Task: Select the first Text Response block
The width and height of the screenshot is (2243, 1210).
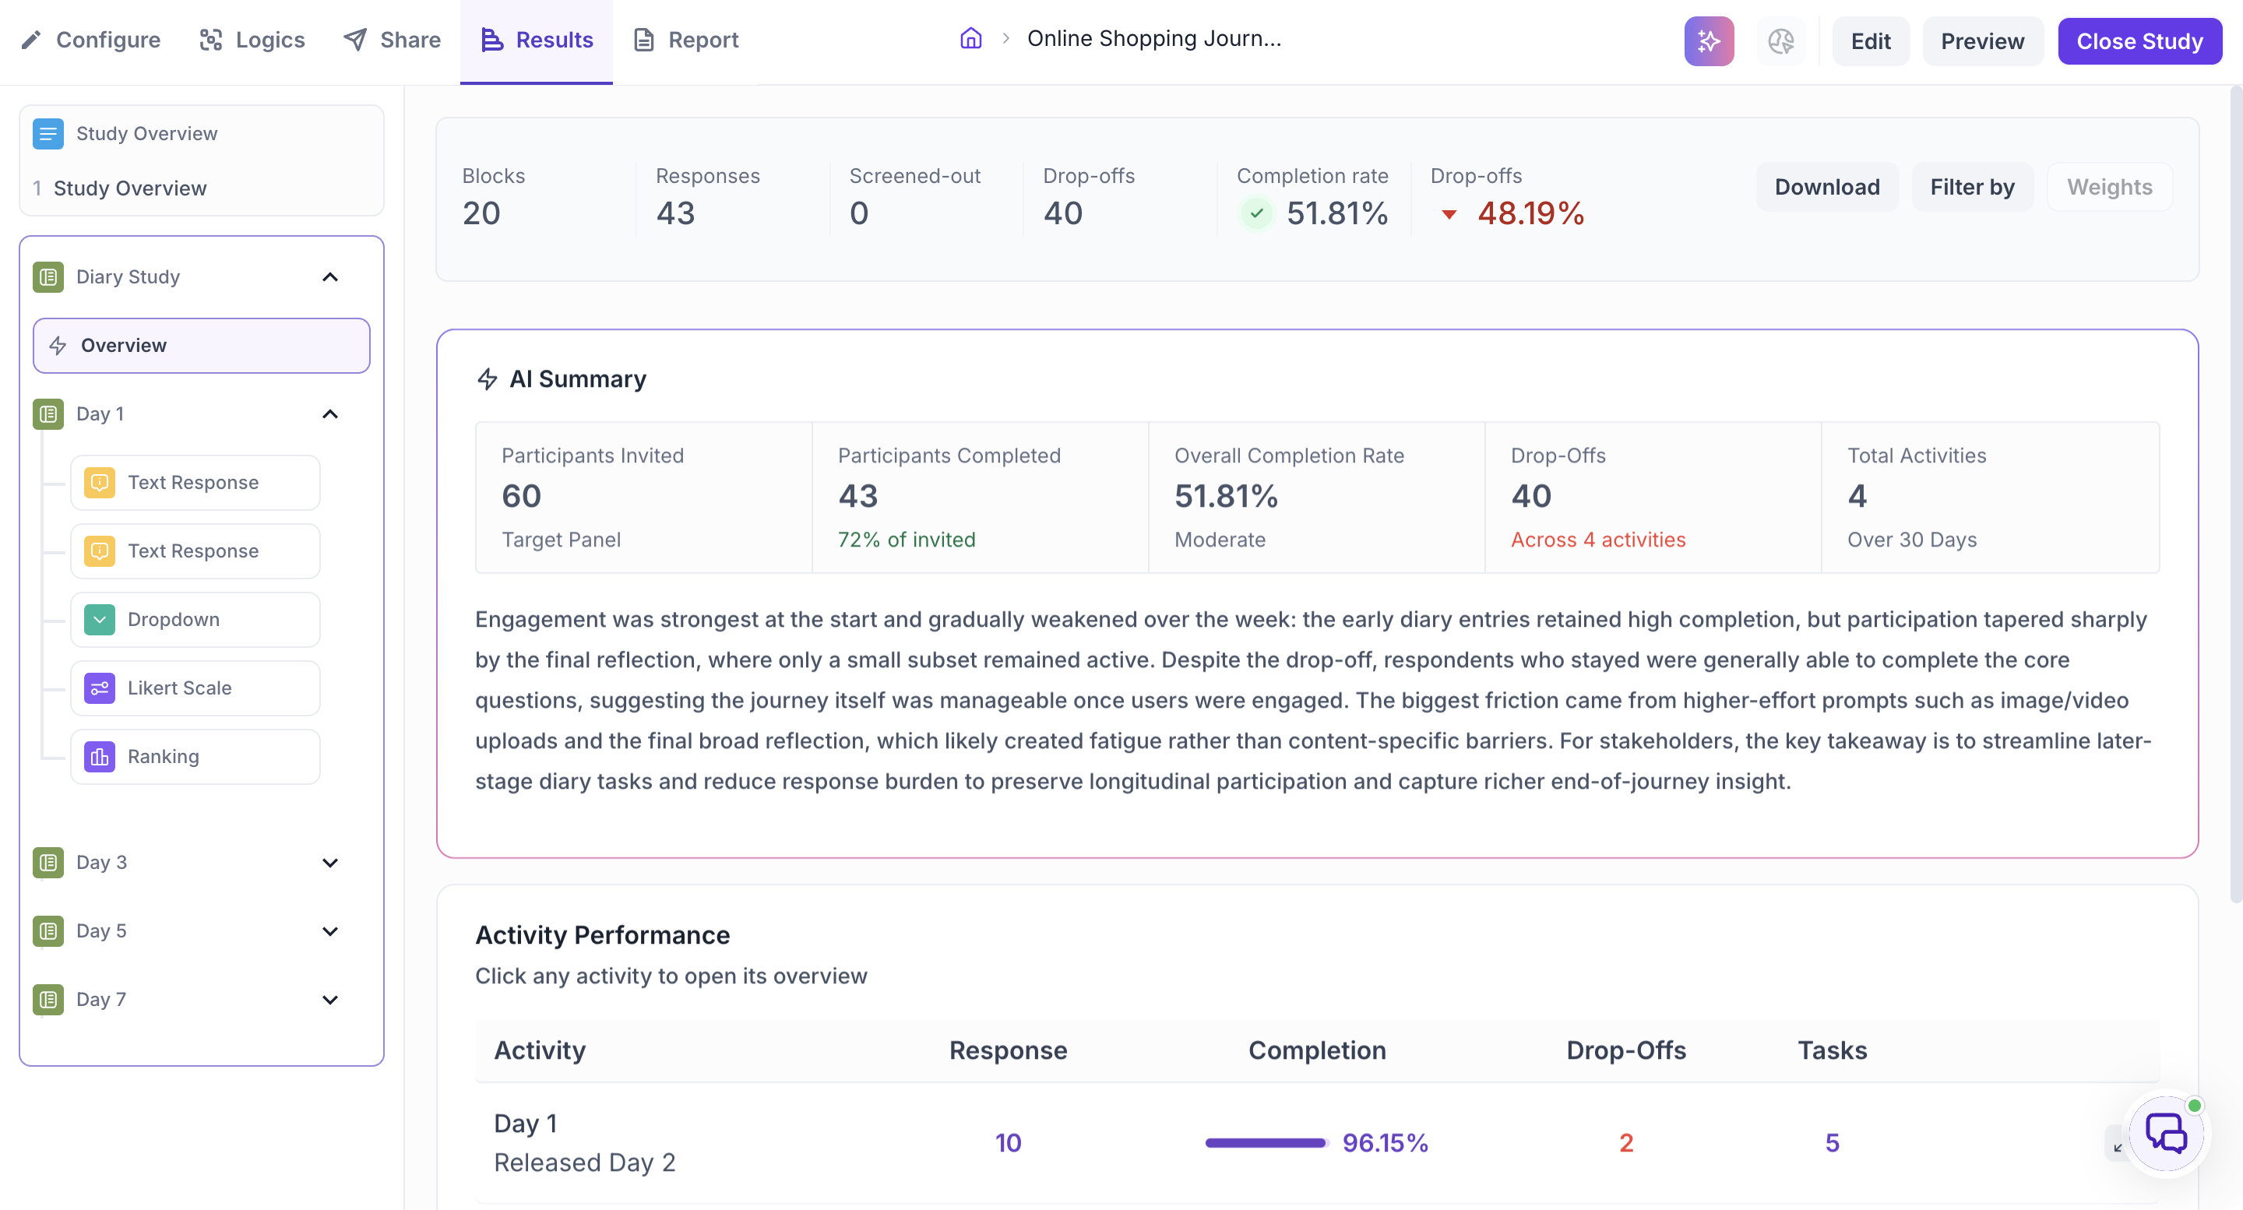Action: [195, 482]
